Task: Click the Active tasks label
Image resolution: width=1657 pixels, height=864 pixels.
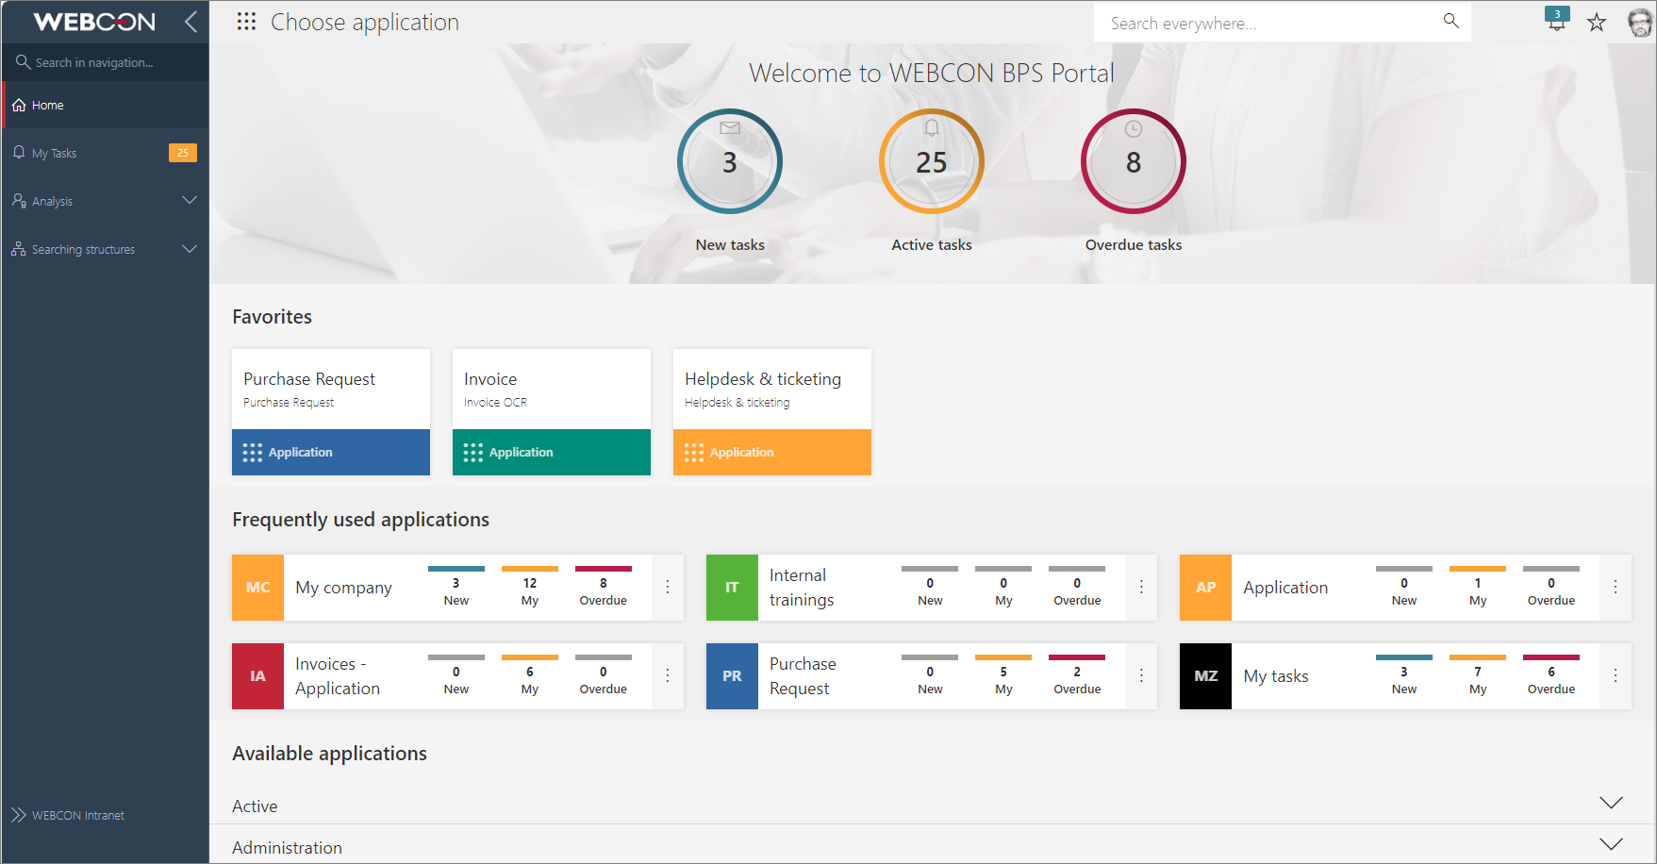Action: click(x=932, y=245)
